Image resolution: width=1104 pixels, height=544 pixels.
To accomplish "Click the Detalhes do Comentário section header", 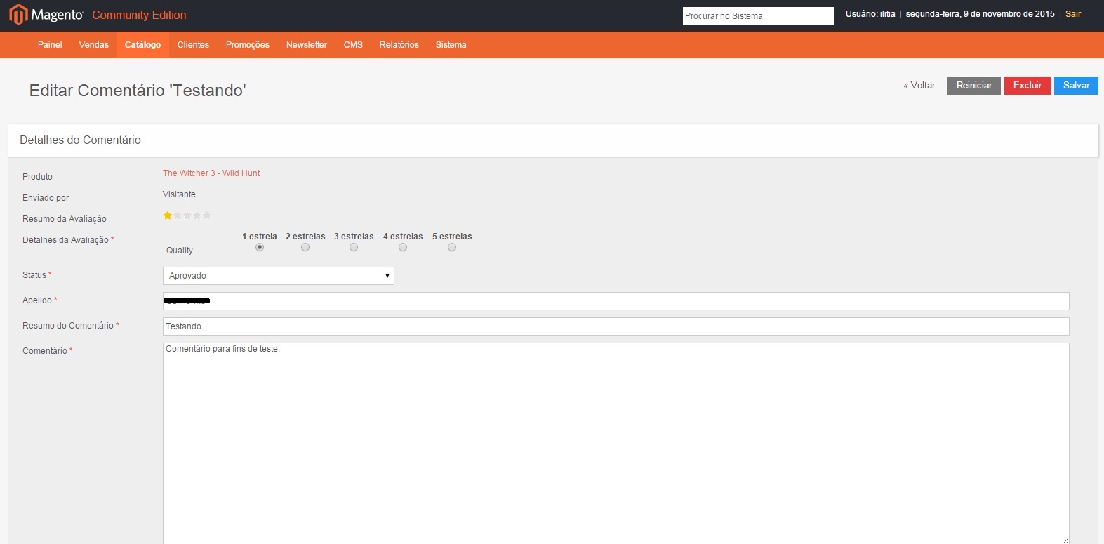I will (x=553, y=140).
